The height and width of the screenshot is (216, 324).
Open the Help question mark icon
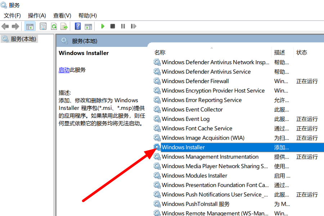tap(77, 26)
